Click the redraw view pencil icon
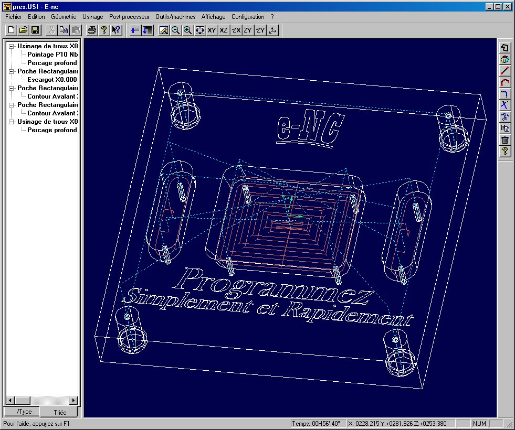The height and width of the screenshot is (430, 515). [164, 30]
